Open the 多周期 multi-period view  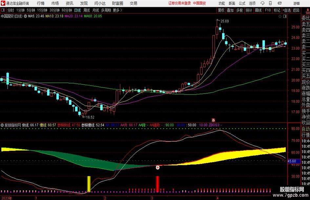tap(106, 10)
